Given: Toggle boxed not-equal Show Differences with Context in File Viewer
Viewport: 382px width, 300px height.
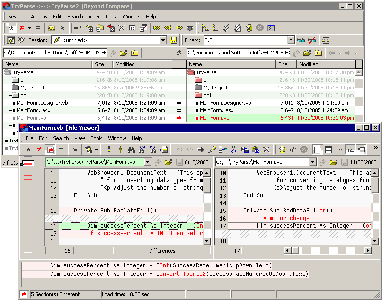Looking at the screenshot, I should 50,150.
